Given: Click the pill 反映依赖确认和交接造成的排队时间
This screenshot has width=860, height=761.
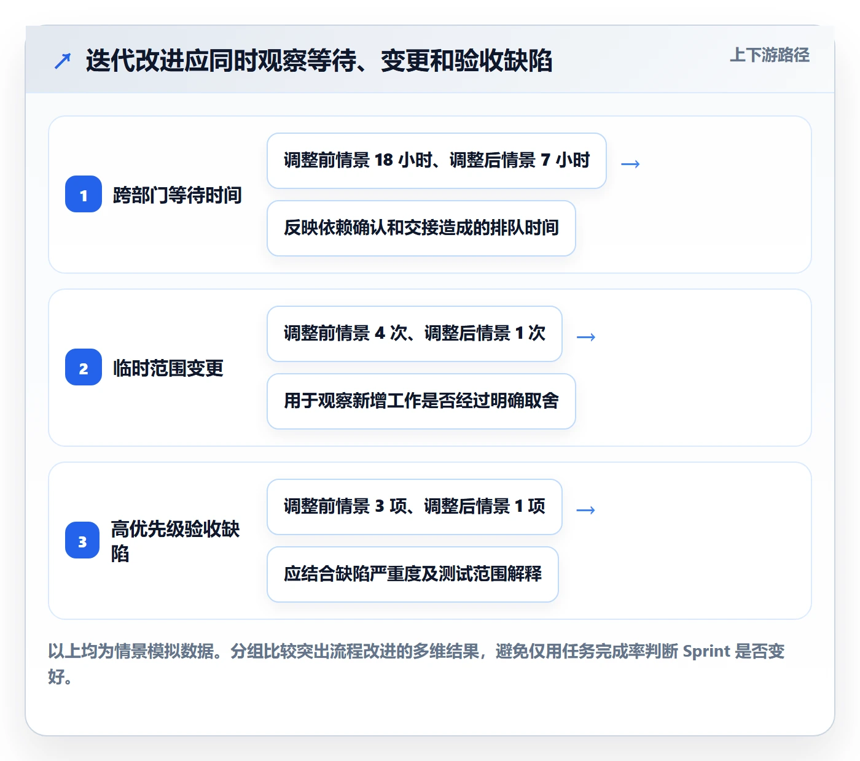Looking at the screenshot, I should [x=421, y=228].
